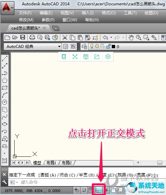
Task: Click the My Workspace icon
Action: (x=73, y=47)
